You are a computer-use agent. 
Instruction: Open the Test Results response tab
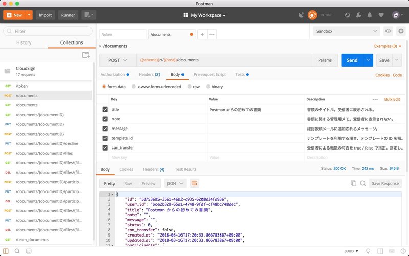(186, 169)
